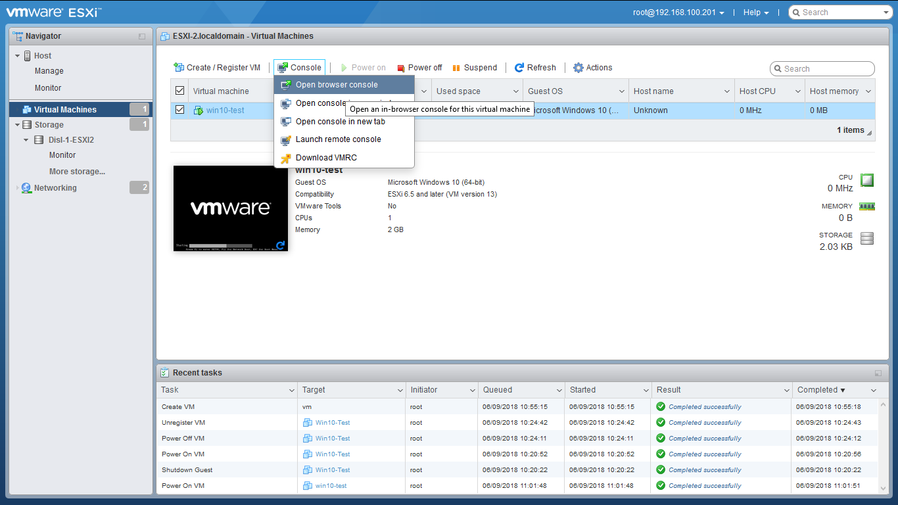Screen dimensions: 898x505
Task: Click the red Power off icon
Action: 401,68
